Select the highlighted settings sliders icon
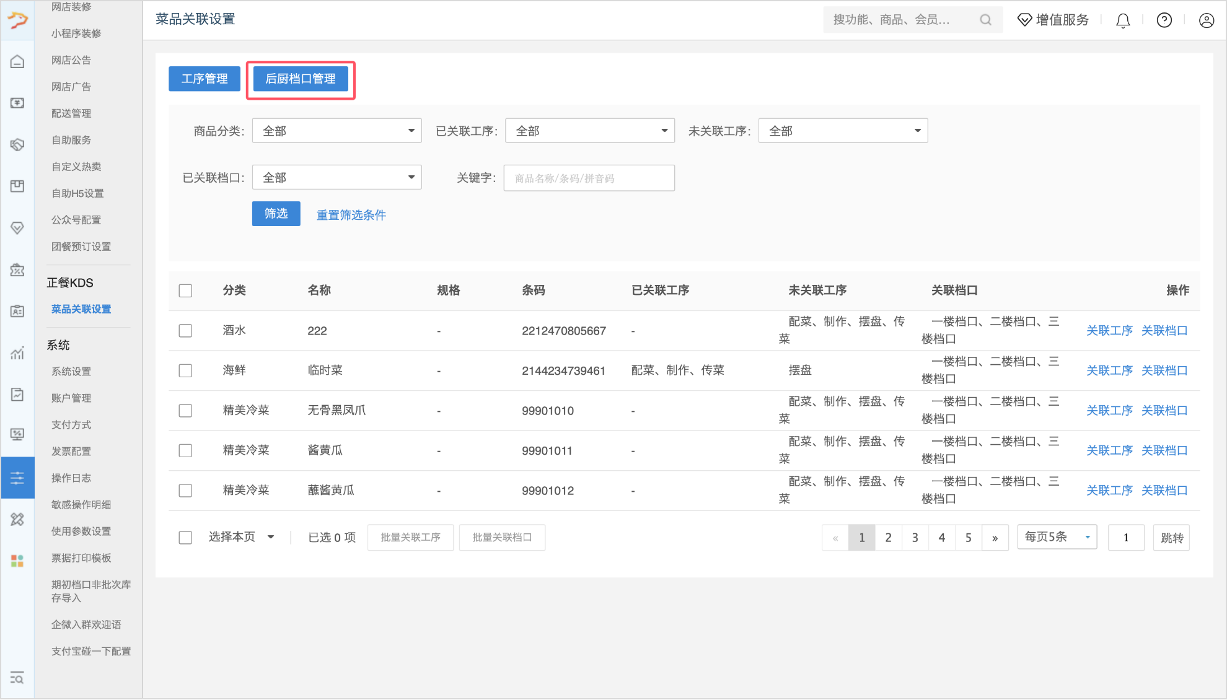Screen dimensions: 1227x700 coord(17,478)
